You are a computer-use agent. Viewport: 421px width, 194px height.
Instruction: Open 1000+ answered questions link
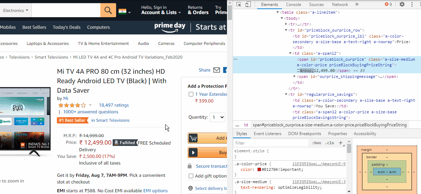click(x=91, y=112)
